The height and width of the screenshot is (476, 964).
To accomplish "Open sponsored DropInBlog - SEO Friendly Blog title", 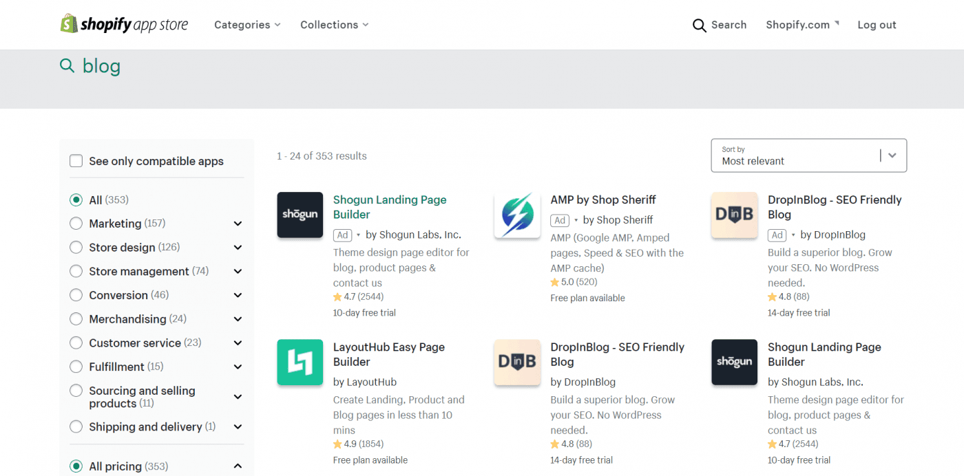I will pos(835,207).
